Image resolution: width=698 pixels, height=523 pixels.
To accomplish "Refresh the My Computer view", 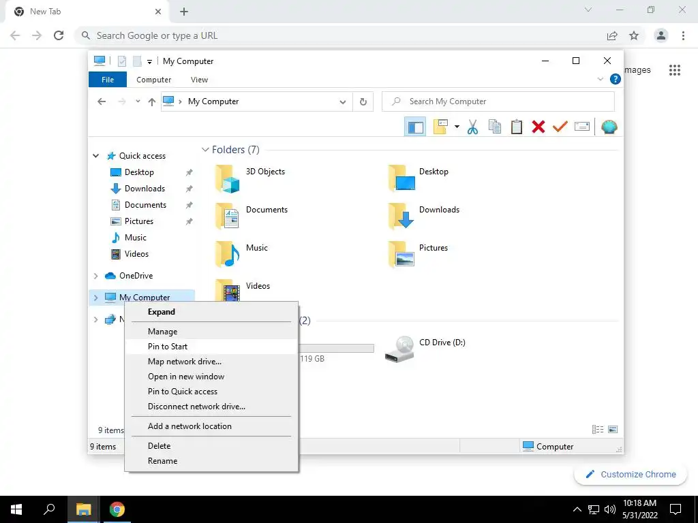I will point(363,102).
